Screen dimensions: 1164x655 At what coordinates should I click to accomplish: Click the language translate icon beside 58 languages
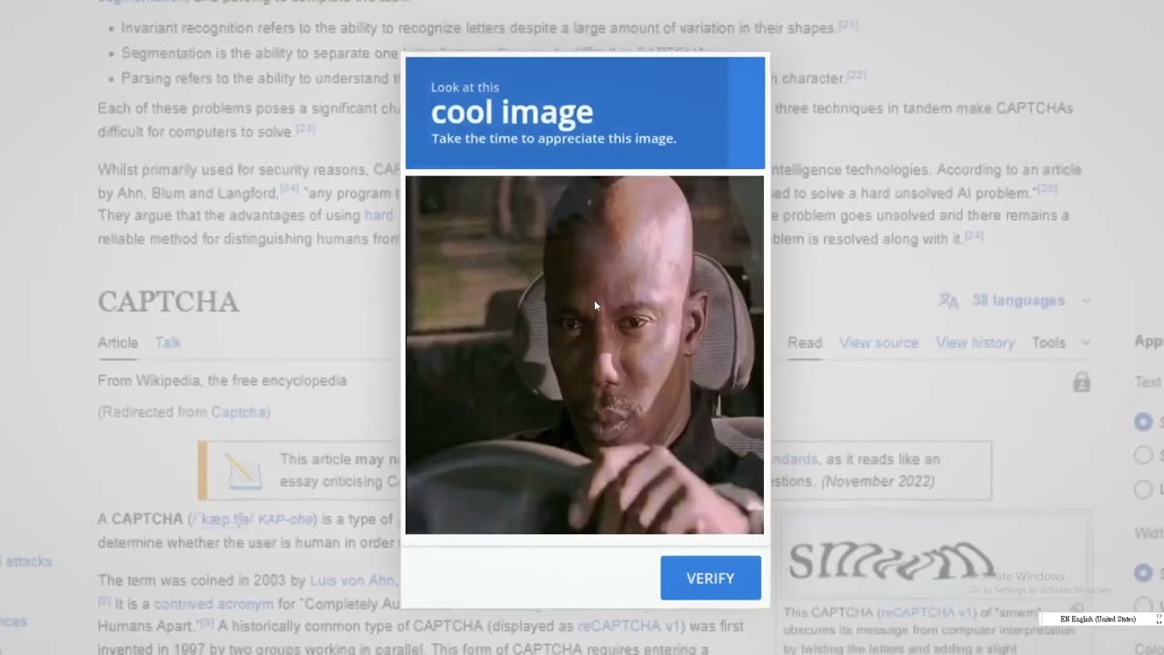(x=948, y=300)
